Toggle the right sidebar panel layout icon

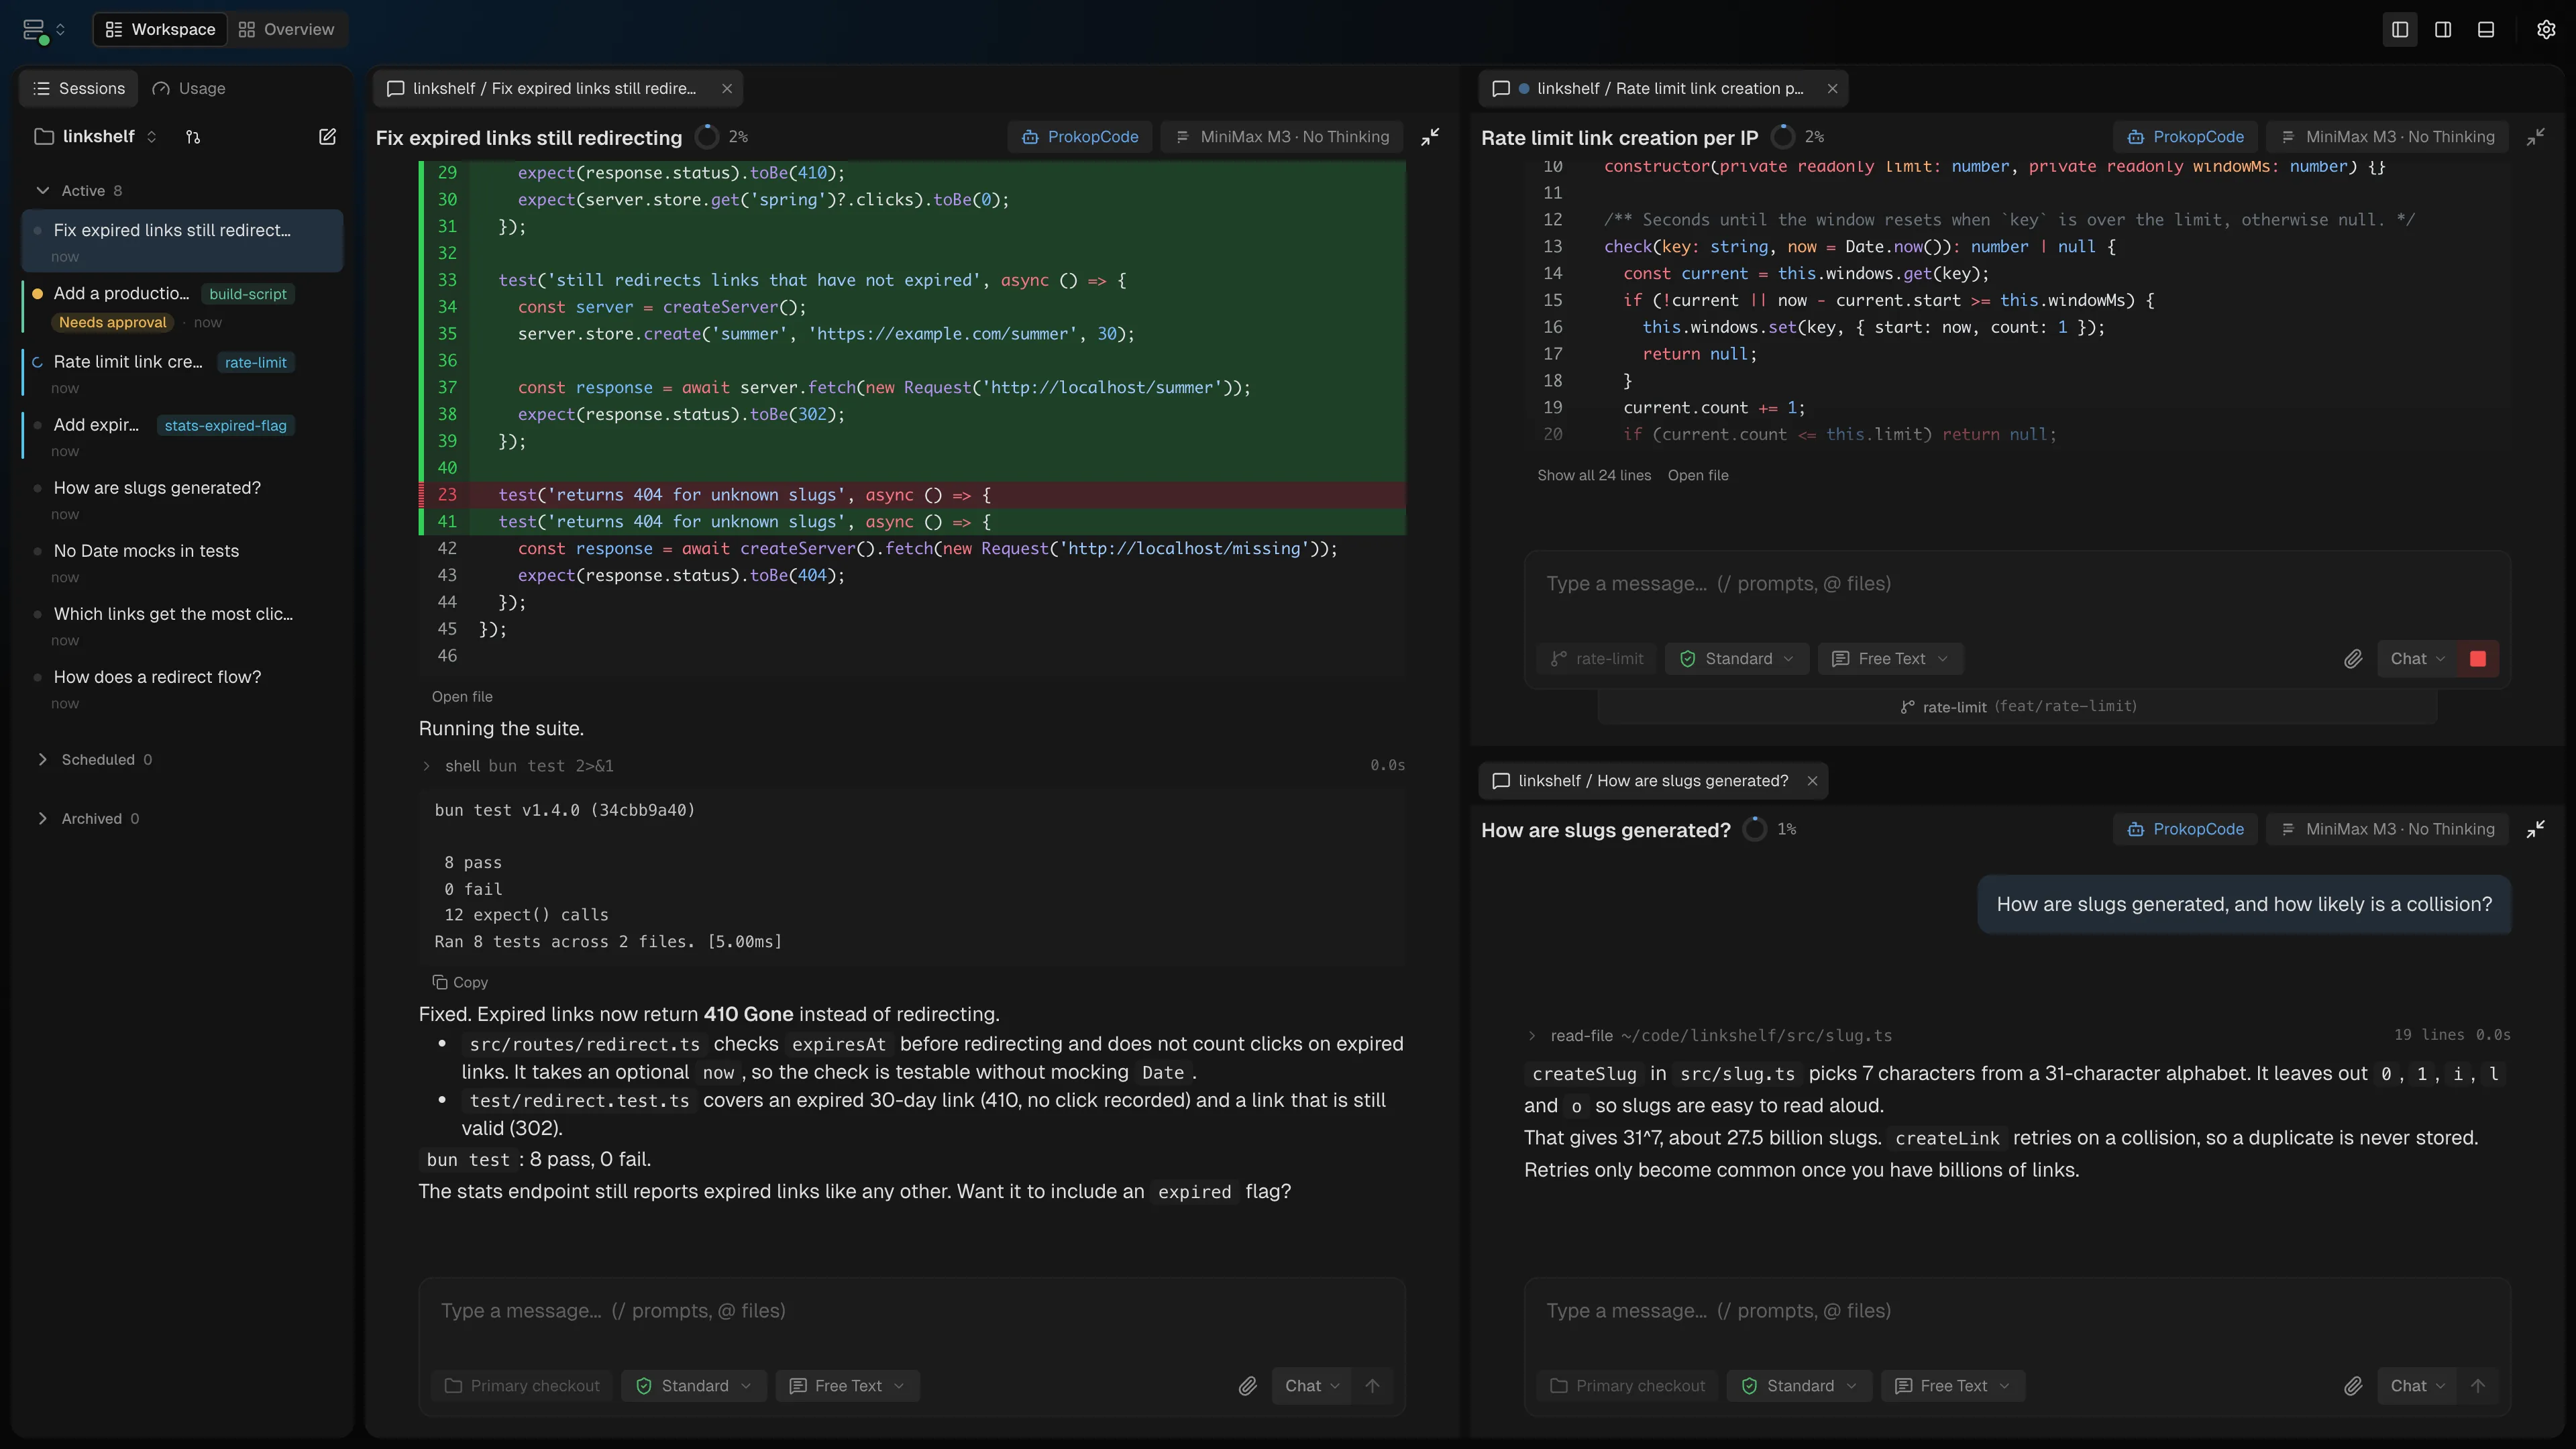tap(2443, 29)
